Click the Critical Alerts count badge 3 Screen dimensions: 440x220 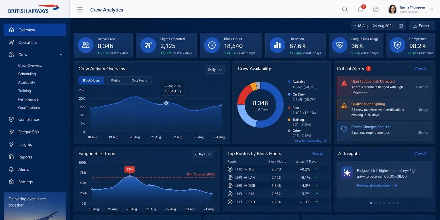tap(369, 69)
